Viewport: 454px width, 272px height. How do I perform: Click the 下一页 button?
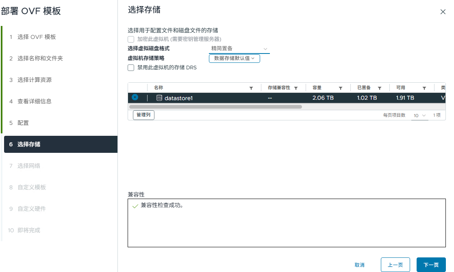pyautogui.click(x=431, y=265)
